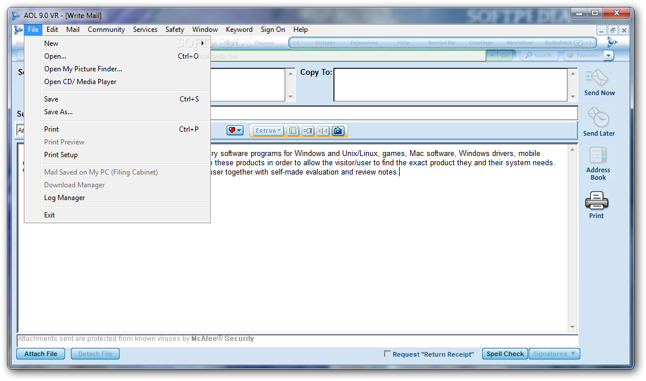Click Pictures in the AOL toolbar

pos(325,43)
